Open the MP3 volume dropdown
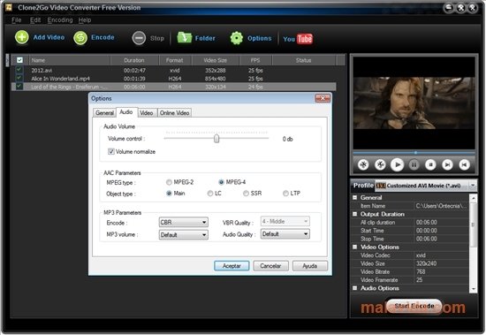This screenshot has height=335, width=486. (183, 235)
